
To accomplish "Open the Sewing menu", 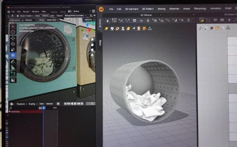I will 161,9.
